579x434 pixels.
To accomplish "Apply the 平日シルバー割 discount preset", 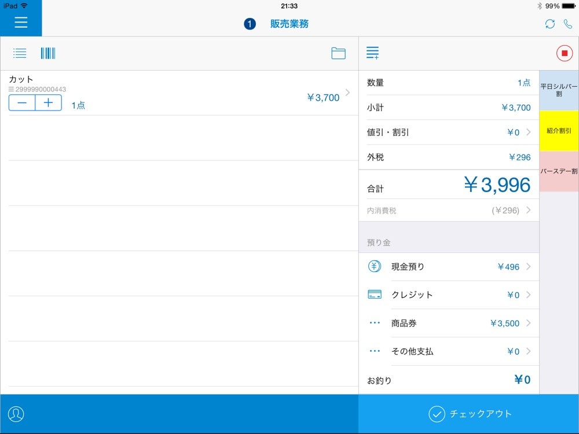I will [559, 90].
